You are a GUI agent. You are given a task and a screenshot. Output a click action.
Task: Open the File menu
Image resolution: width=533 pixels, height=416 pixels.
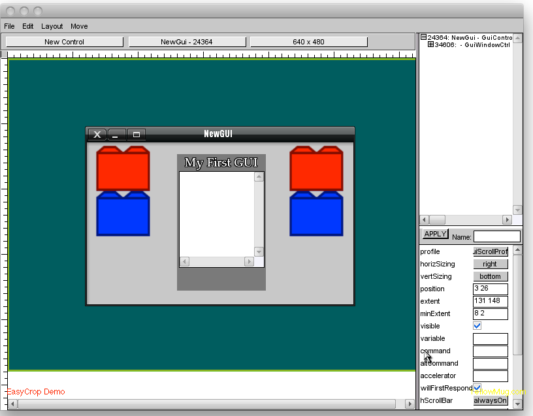coord(10,26)
